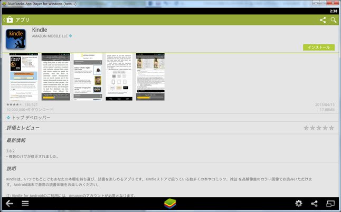
Task: Rate five stars in 評価とレビュー
Action: (x=331, y=128)
